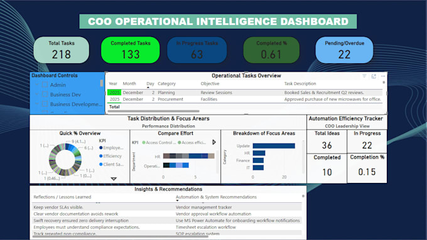Expand the Business Dev slicer item
This screenshot has height=240, width=427.
[x=37, y=95]
